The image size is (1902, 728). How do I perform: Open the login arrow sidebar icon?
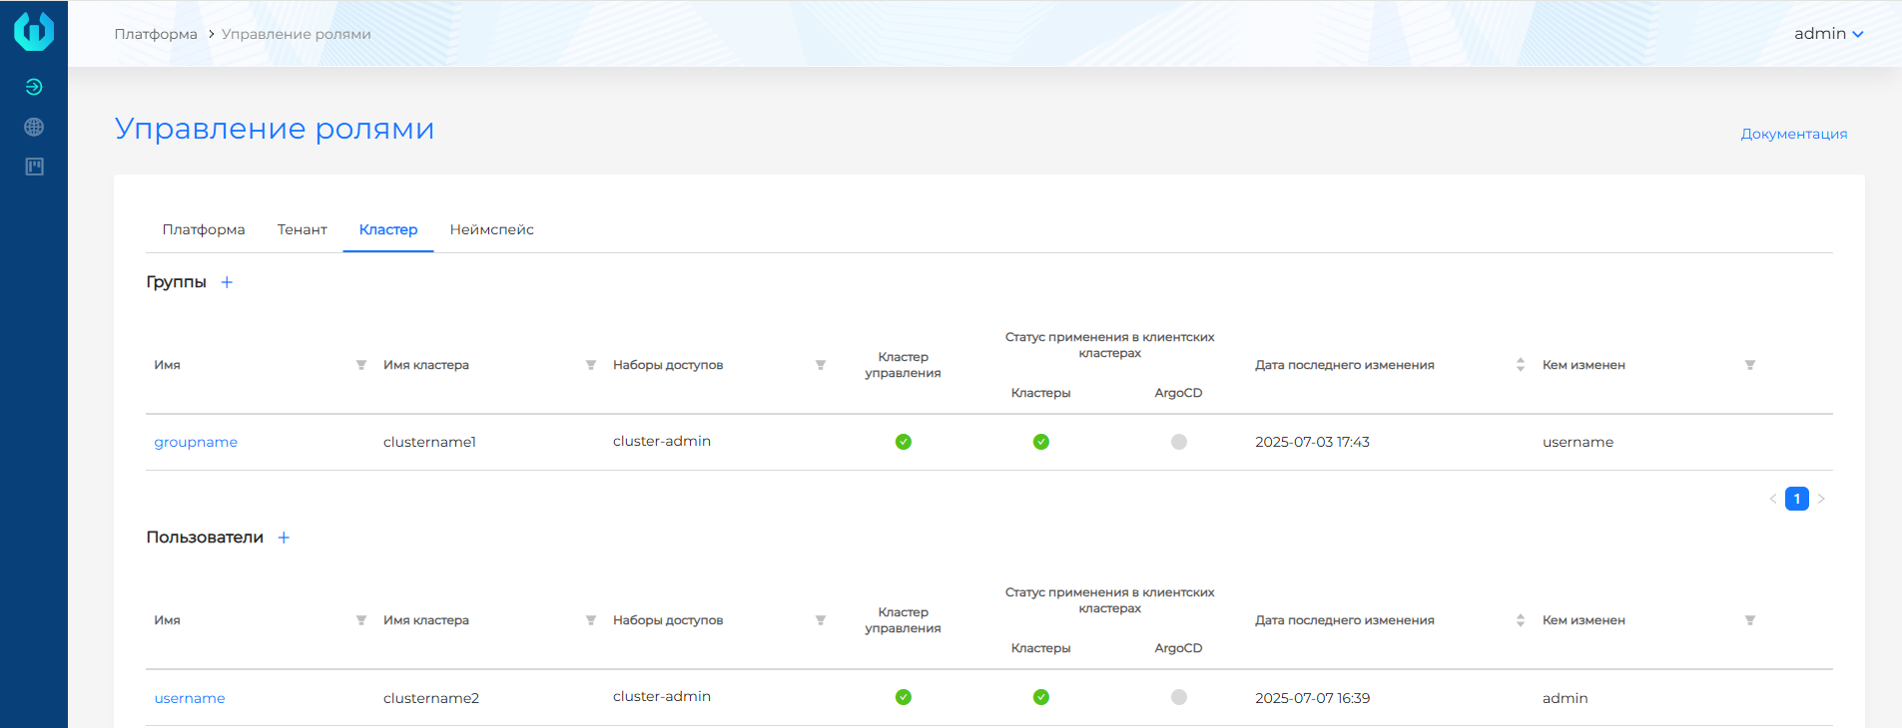tap(34, 87)
